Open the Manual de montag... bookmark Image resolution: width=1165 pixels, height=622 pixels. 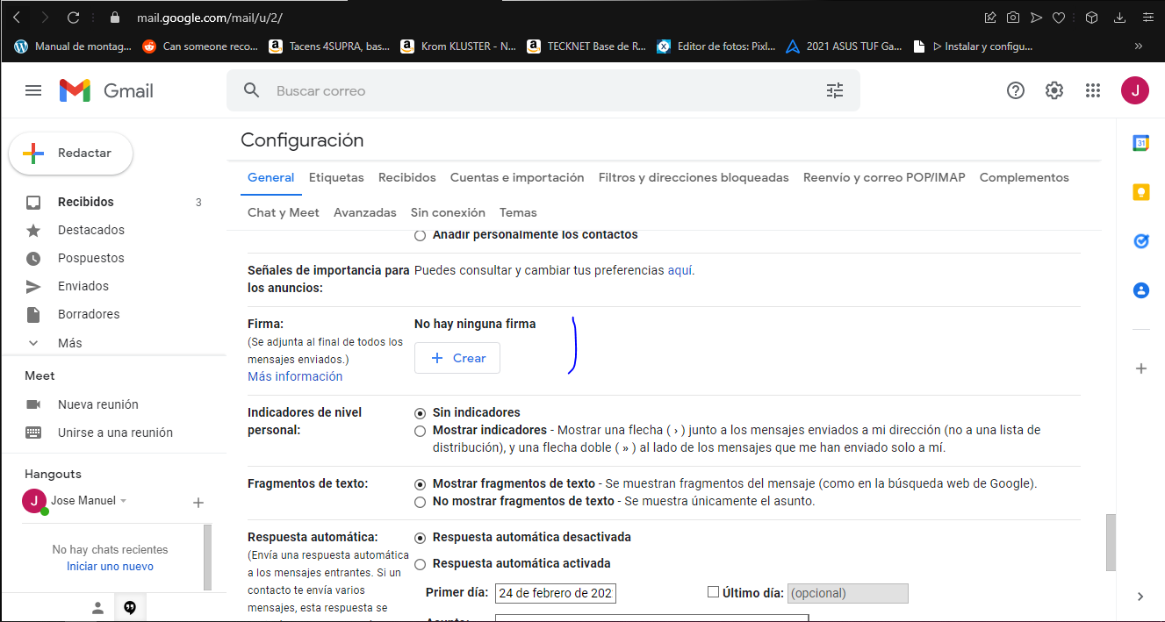pos(73,46)
